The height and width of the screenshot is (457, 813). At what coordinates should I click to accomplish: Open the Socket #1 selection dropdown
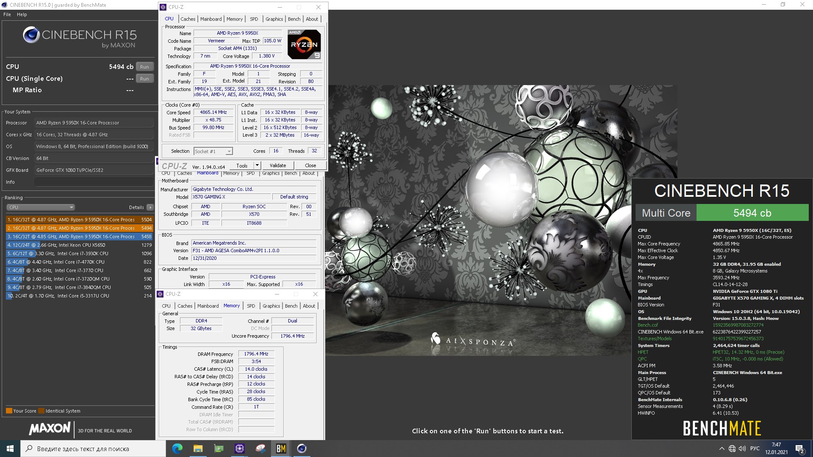(213, 151)
